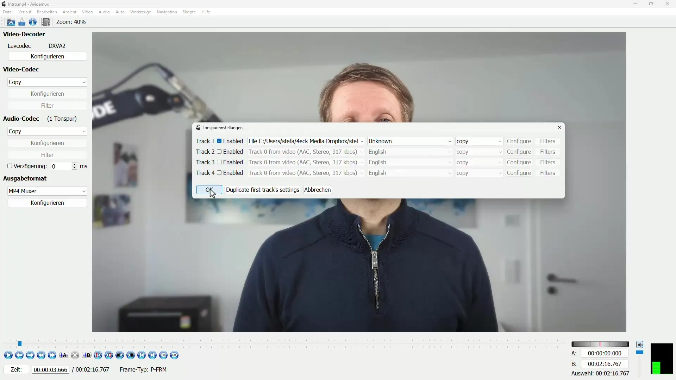676x380 pixels.
Task: Click the jog shuttle wheel control
Action: pyautogui.click(x=600, y=344)
